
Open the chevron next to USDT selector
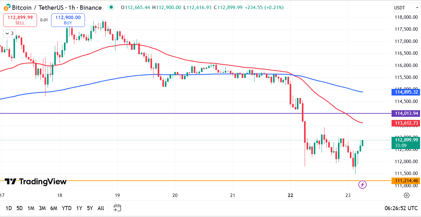tap(417, 8)
